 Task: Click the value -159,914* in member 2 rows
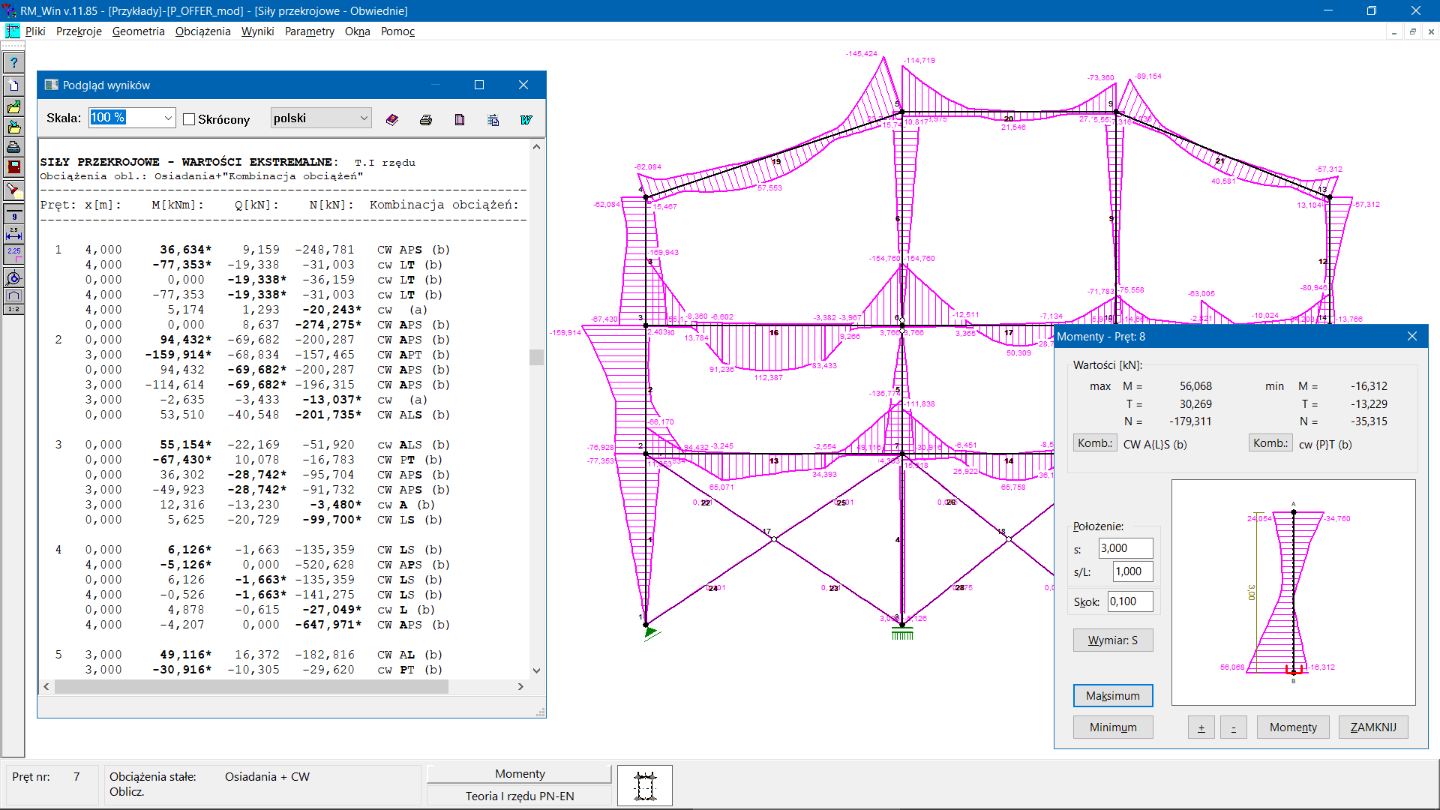[x=178, y=355]
